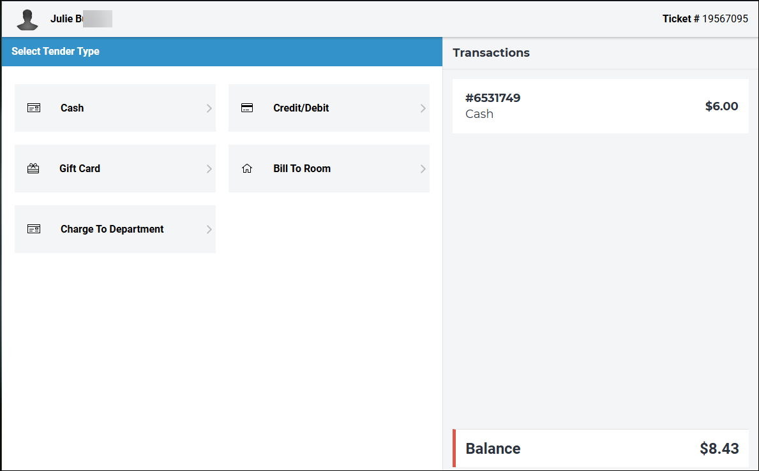Click the Gift Card present icon
Viewport: 759px width, 471px height.
[33, 168]
